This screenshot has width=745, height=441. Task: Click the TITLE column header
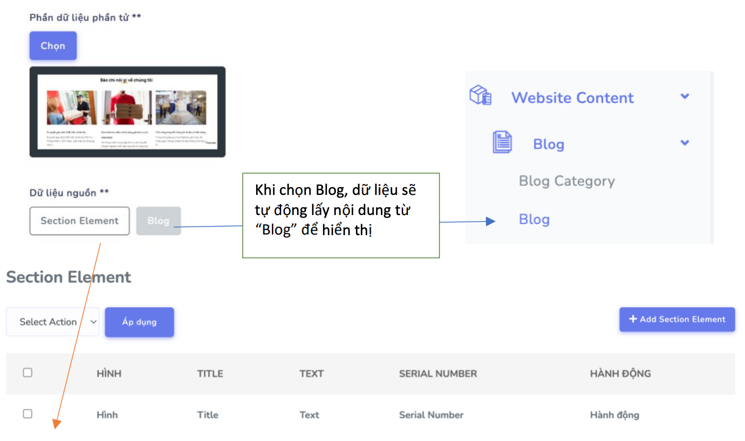point(210,373)
